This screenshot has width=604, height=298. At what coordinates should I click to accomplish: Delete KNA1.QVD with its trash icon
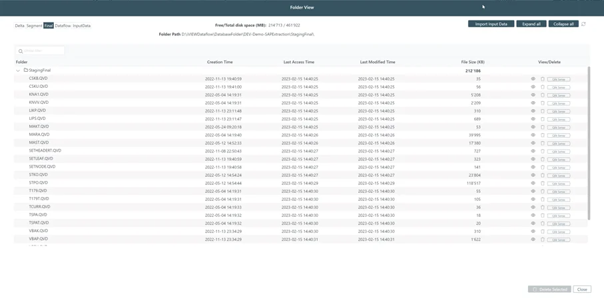pyautogui.click(x=543, y=95)
